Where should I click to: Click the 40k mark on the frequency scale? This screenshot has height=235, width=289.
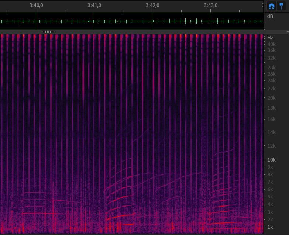[x=272, y=44]
